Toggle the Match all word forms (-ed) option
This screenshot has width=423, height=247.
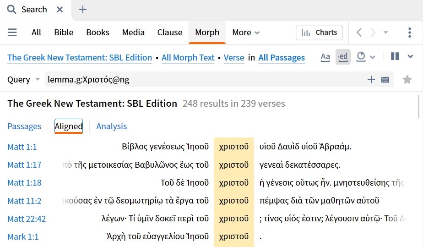pos(343,57)
